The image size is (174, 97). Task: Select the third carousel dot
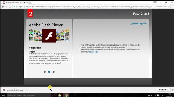54,72
